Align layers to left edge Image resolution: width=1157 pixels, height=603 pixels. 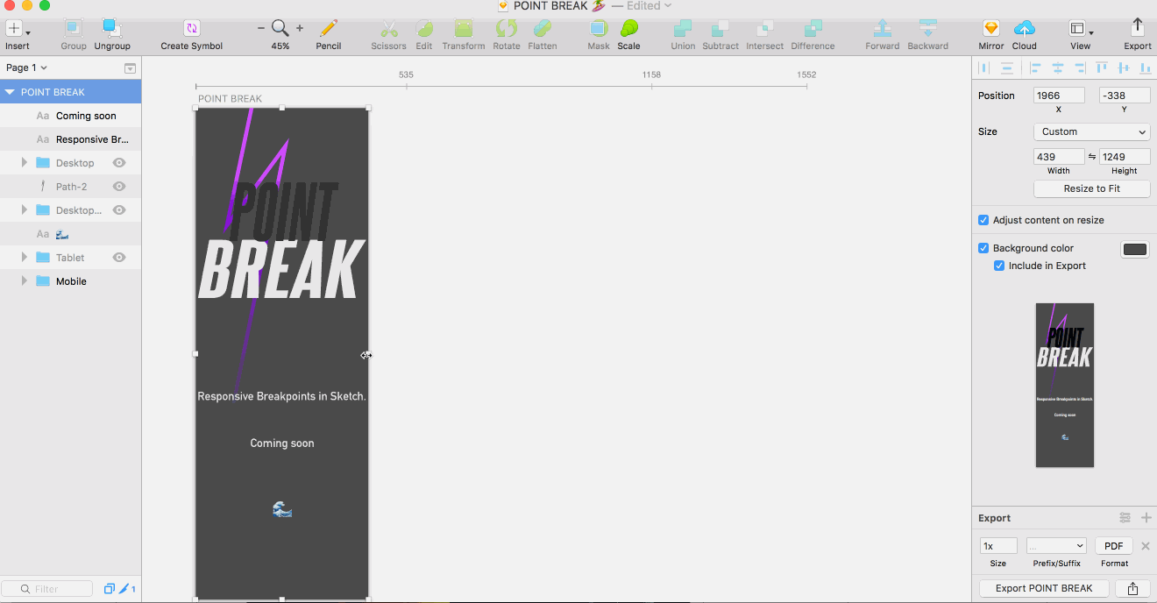[x=1035, y=67]
